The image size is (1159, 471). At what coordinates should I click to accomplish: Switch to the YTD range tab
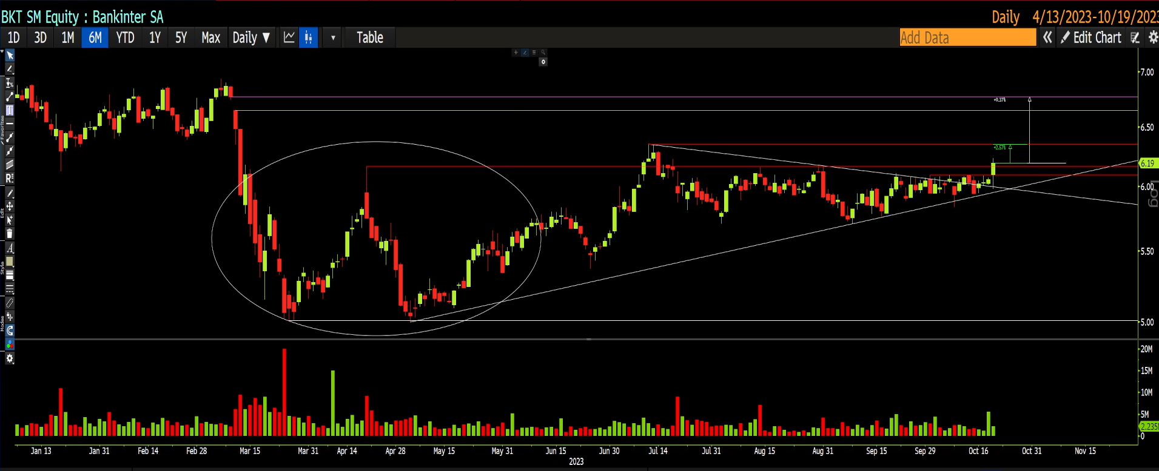tap(125, 38)
